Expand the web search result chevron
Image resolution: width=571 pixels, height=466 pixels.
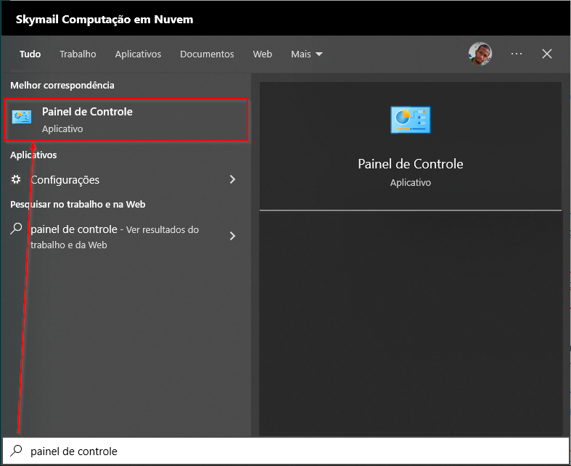pos(232,236)
